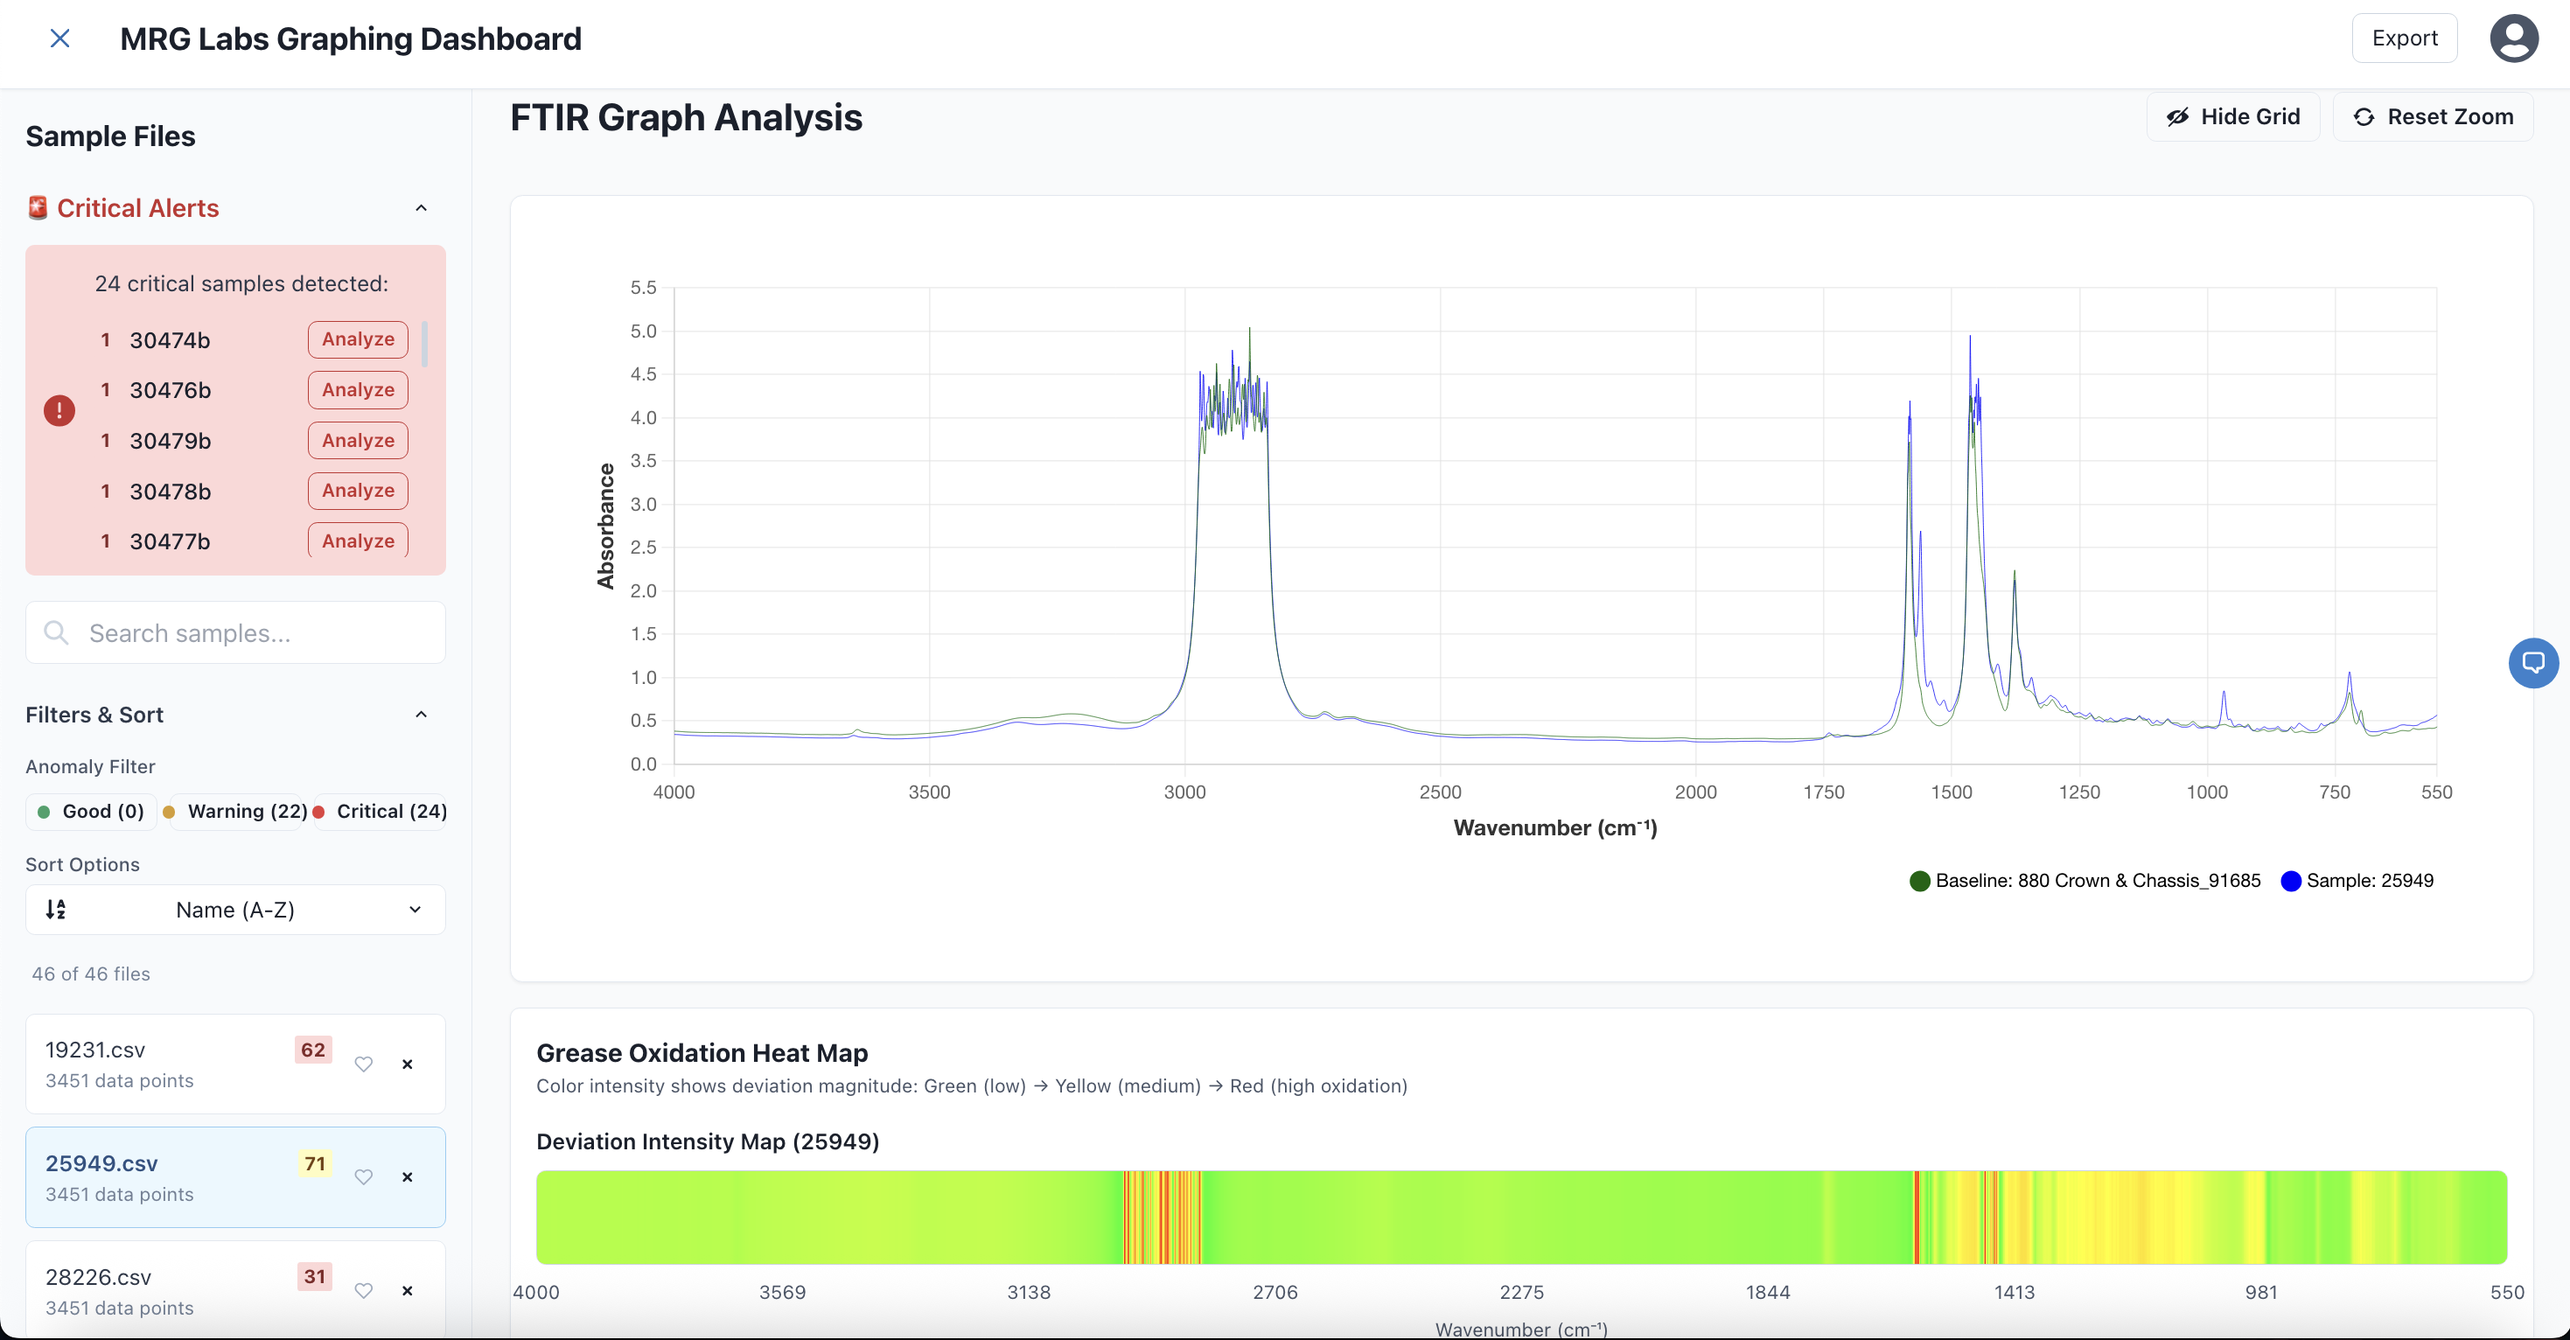Favorite 19231.csv with the heart icon

pos(364,1064)
